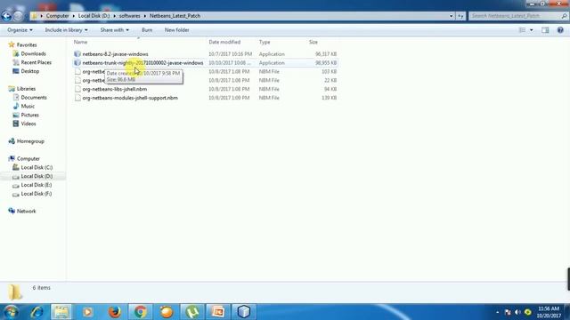Select Libraries in the navigation pane

tap(26, 89)
